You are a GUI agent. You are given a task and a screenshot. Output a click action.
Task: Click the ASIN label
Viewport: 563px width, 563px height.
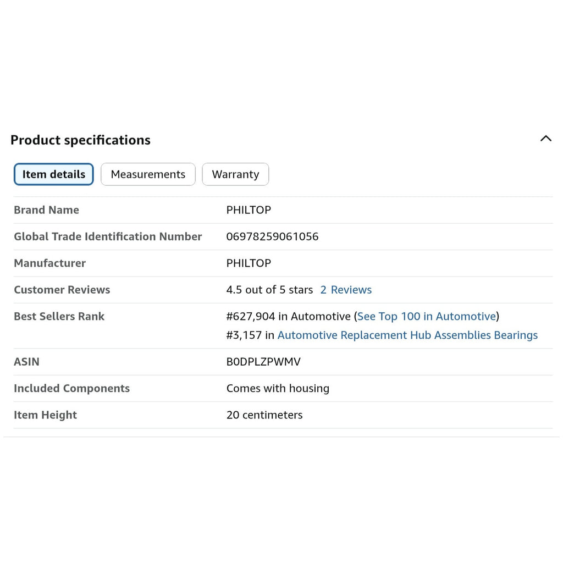(x=26, y=362)
